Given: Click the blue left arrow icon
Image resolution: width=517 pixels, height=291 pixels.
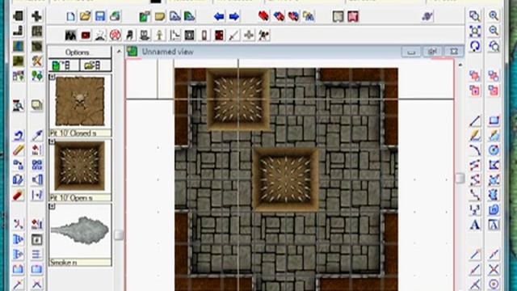Looking at the screenshot, I should pyautogui.click(x=219, y=16).
